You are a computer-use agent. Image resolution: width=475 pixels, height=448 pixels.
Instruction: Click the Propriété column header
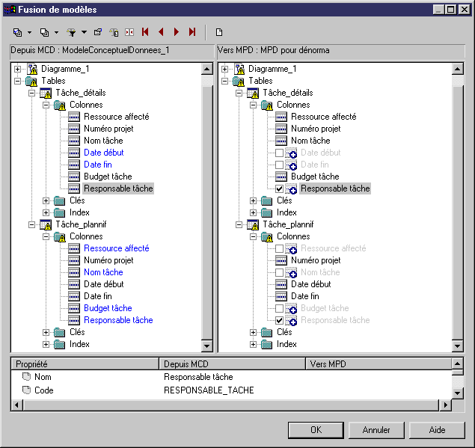[85, 363]
